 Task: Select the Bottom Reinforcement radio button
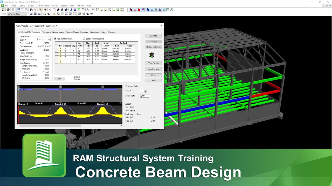tap(84, 39)
